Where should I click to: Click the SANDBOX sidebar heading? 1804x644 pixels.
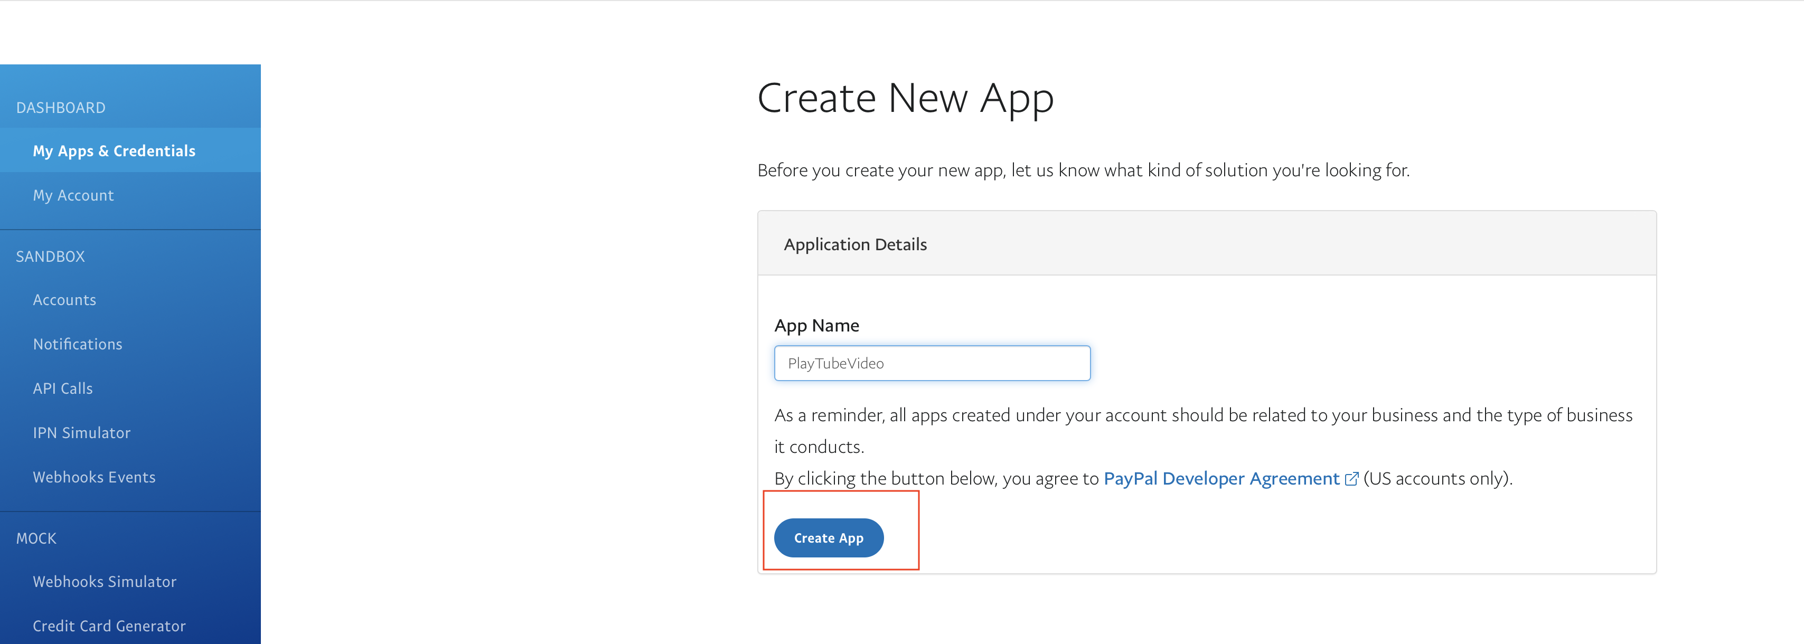coord(50,256)
